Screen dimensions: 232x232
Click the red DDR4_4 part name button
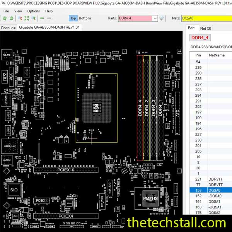click(200, 38)
